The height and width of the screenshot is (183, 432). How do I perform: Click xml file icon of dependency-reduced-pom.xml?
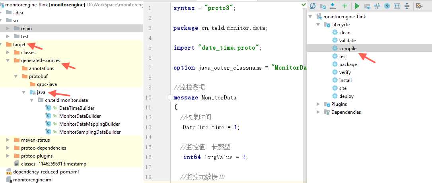[x=8, y=172]
